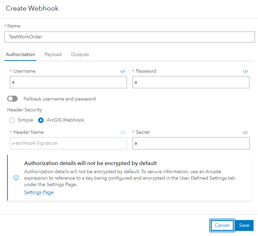This screenshot has width=258, height=236.
Task: Click the Arcade expression icon beside Username
Action: point(123,72)
